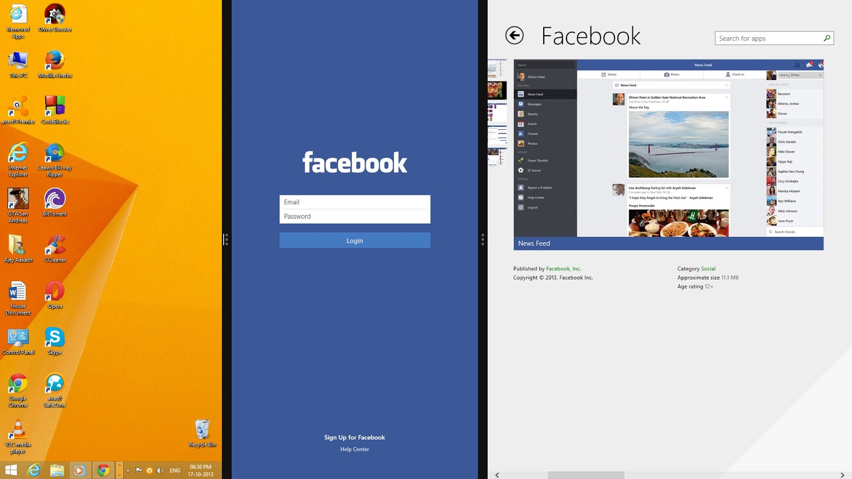Launch avast! SafeZone desktop icon
The height and width of the screenshot is (479, 852).
[x=55, y=390]
